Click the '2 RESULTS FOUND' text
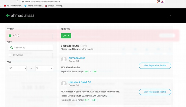The width and height of the screenshot is (186, 107). (x=70, y=46)
